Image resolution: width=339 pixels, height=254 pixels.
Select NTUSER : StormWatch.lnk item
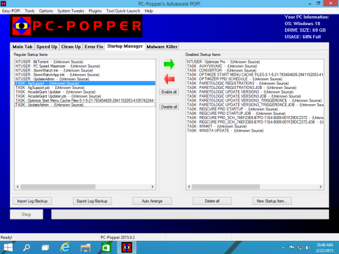click(x=85, y=70)
